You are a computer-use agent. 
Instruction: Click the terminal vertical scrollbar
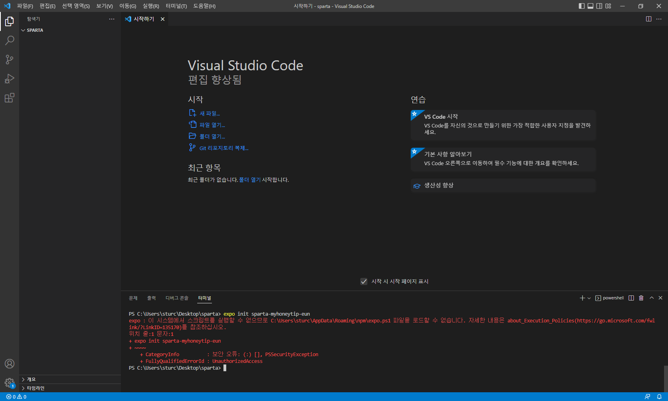coord(666,378)
